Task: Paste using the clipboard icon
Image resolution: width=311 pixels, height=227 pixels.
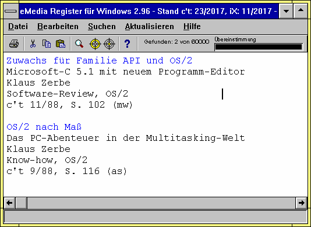Action: pos(61,44)
